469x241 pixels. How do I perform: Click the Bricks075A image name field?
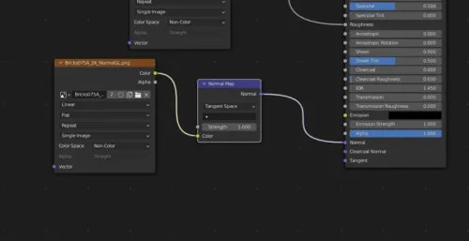(89, 95)
